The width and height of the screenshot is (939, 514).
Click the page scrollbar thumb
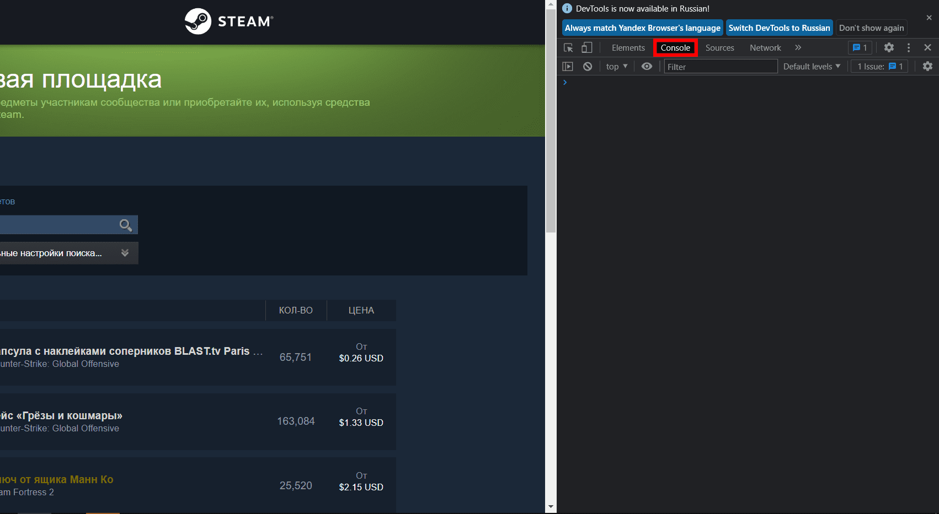[x=551, y=121]
